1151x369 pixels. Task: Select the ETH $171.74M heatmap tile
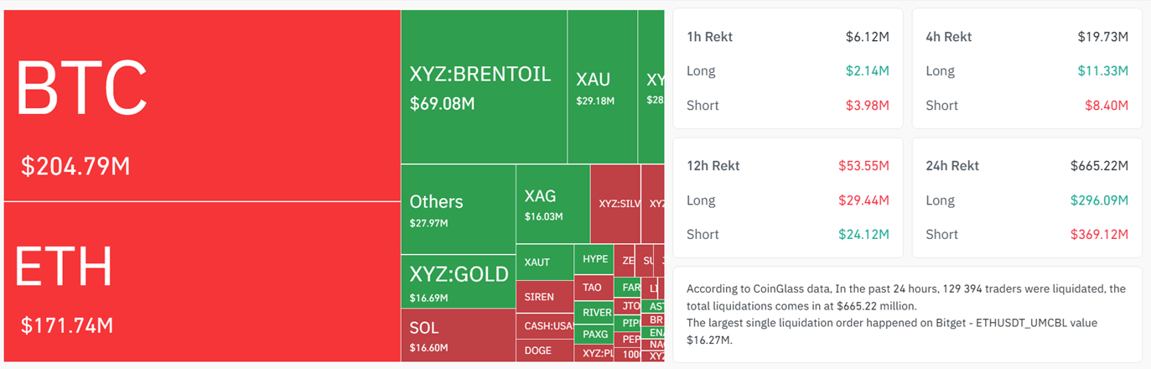click(201, 283)
